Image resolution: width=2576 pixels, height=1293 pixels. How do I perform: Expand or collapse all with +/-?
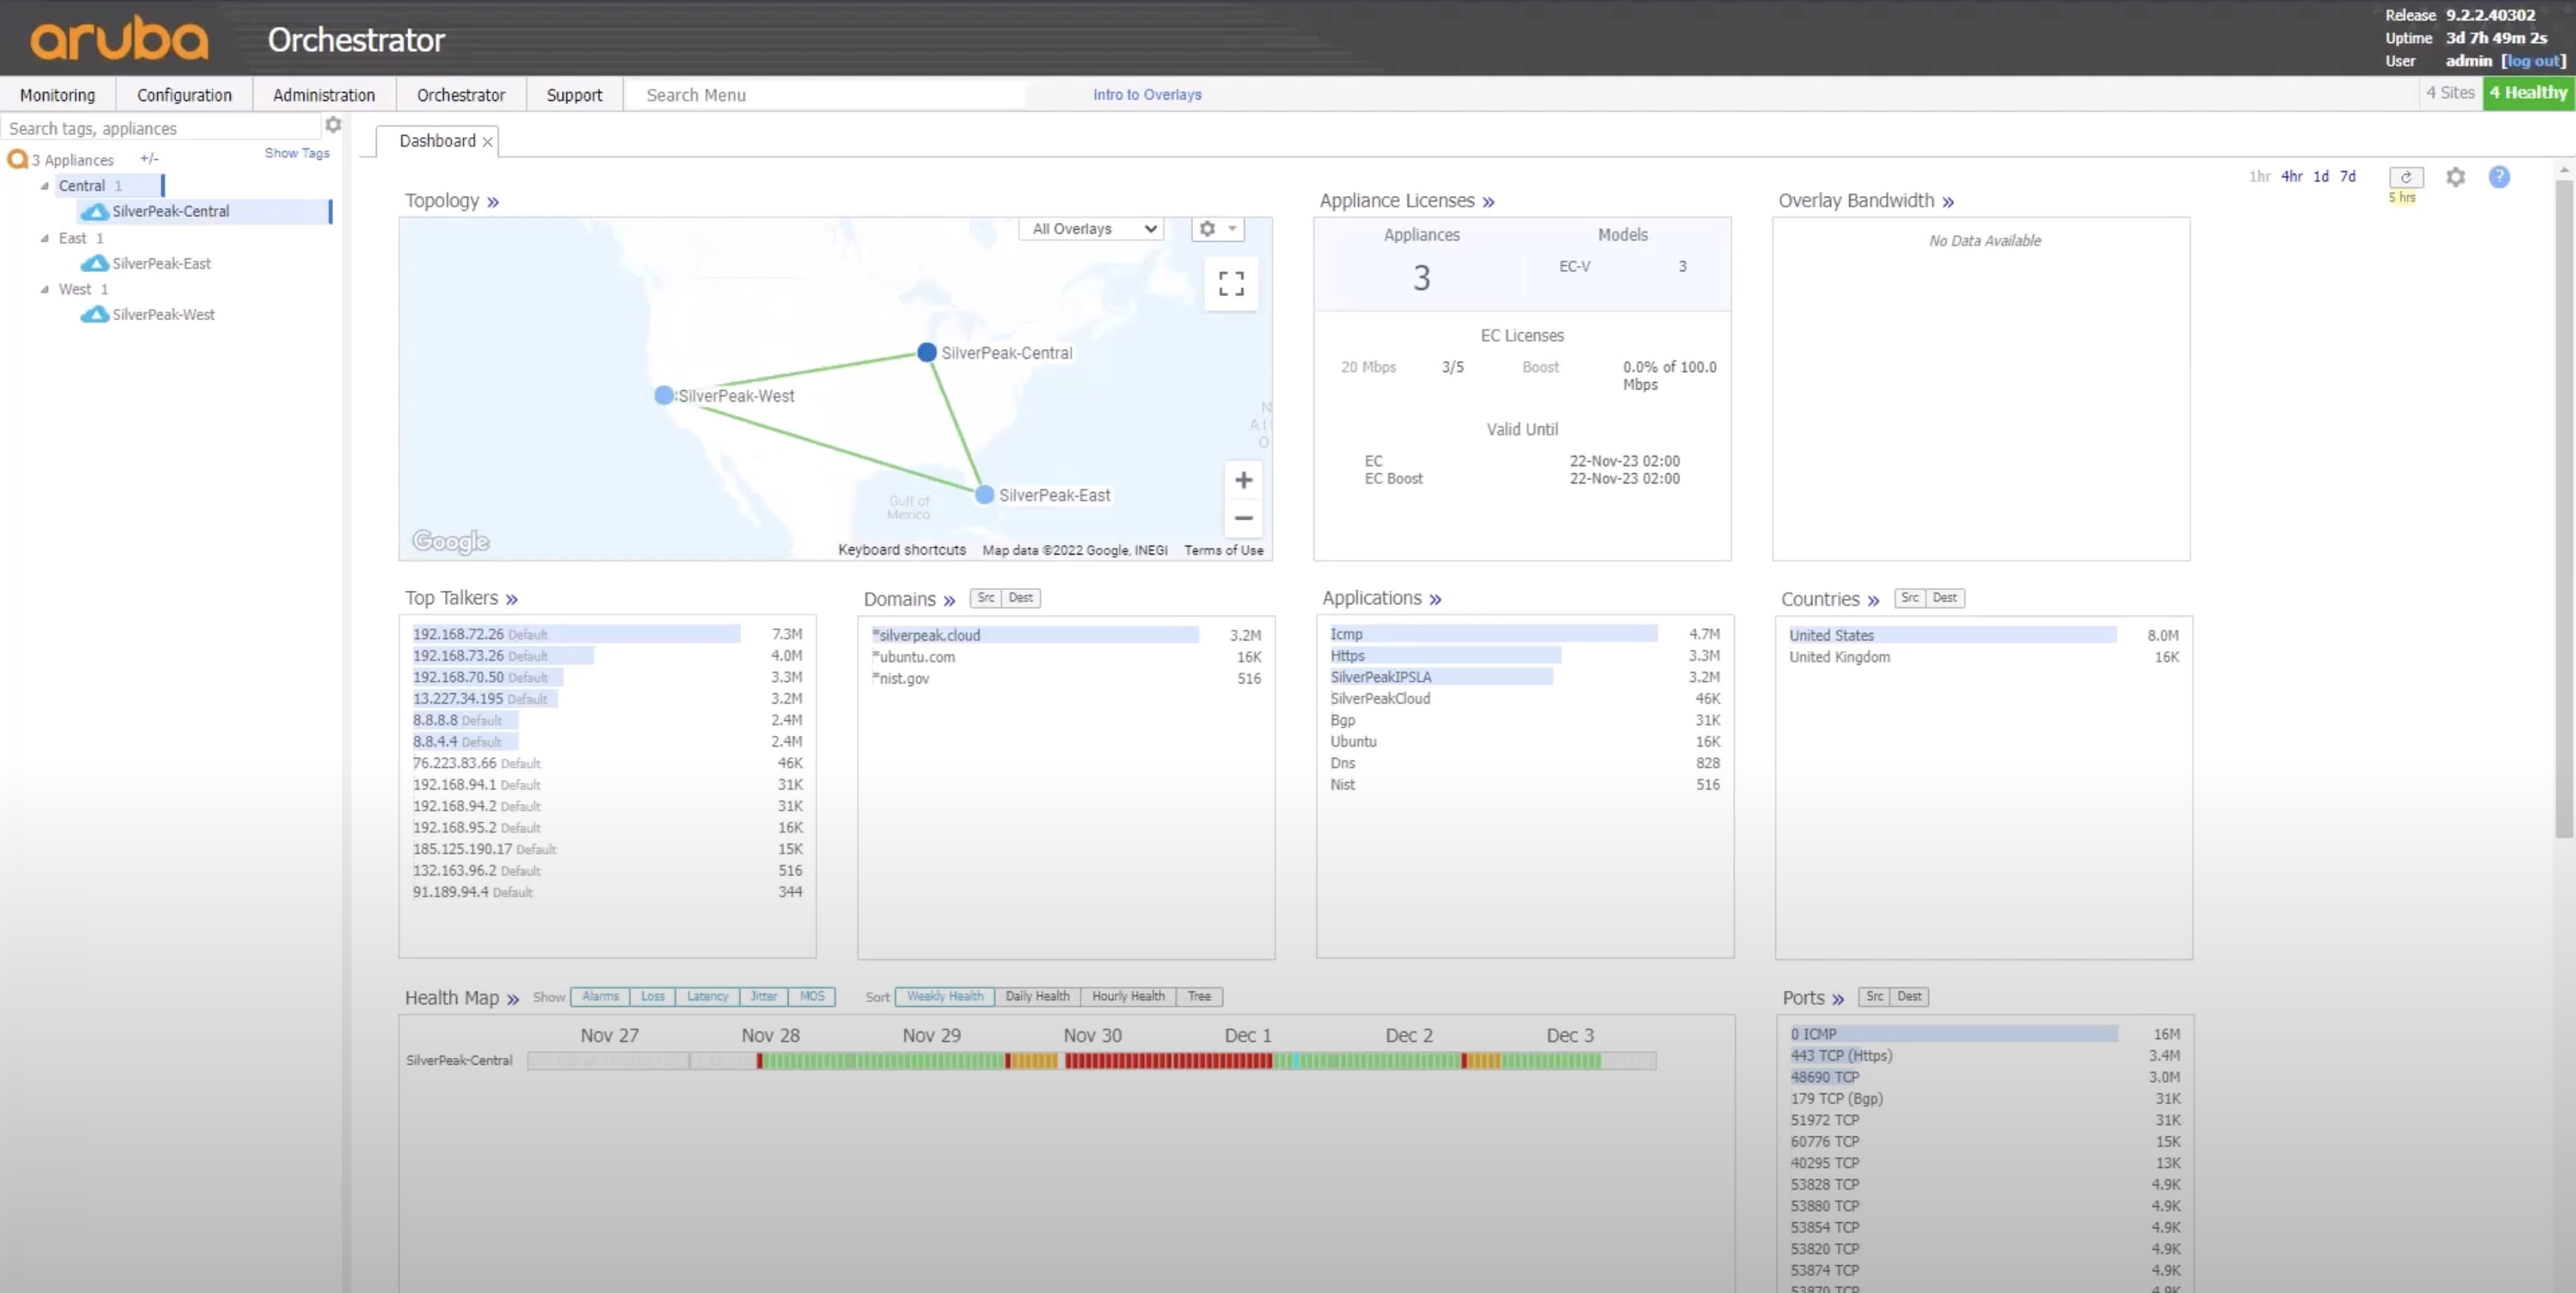tap(149, 158)
